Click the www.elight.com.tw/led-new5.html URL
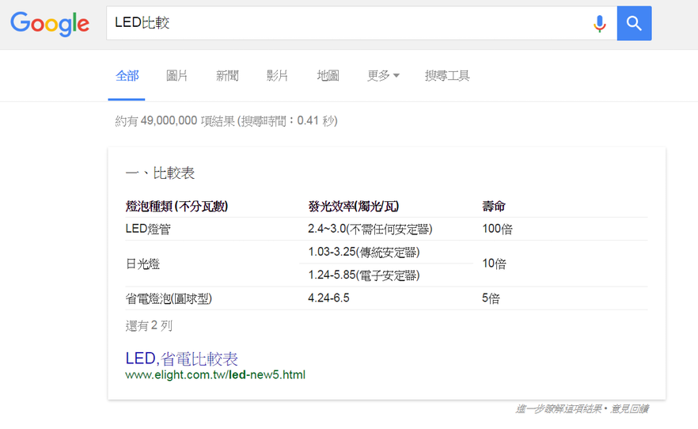 [215, 374]
